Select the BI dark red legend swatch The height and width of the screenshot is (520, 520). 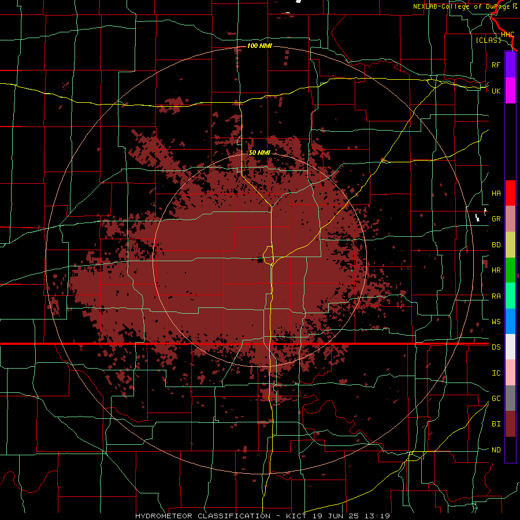[510, 424]
